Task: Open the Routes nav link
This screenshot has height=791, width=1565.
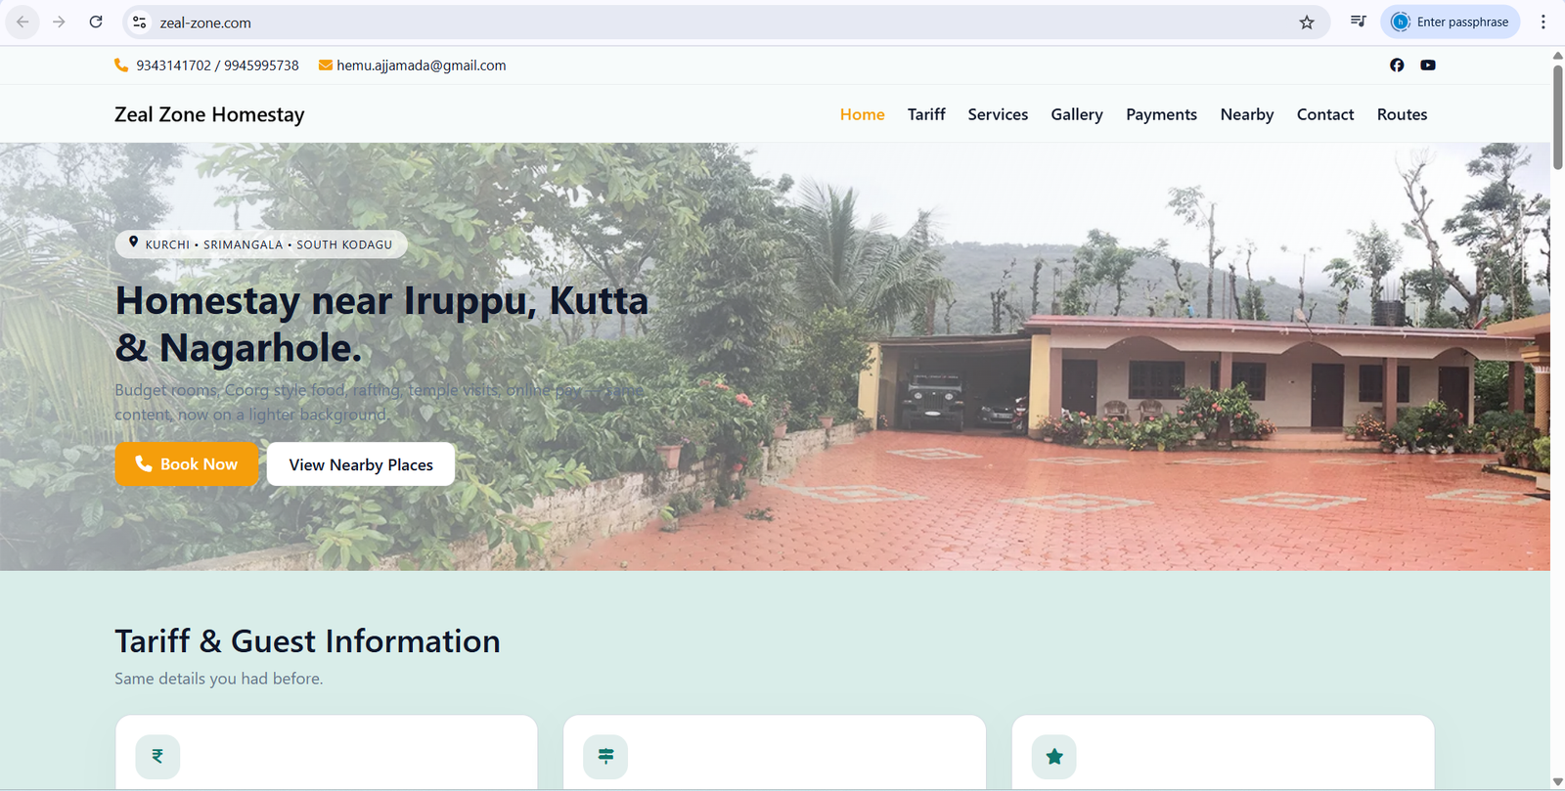Action: (x=1402, y=114)
